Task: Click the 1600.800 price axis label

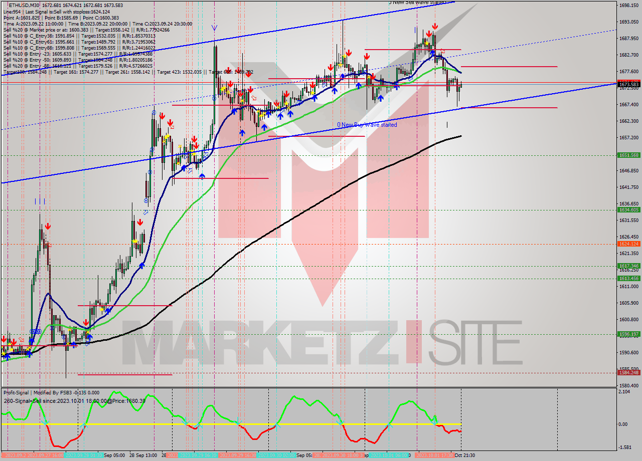Action: click(628, 320)
